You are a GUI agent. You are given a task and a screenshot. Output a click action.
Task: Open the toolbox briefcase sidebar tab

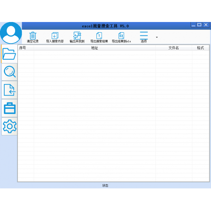click(9, 108)
